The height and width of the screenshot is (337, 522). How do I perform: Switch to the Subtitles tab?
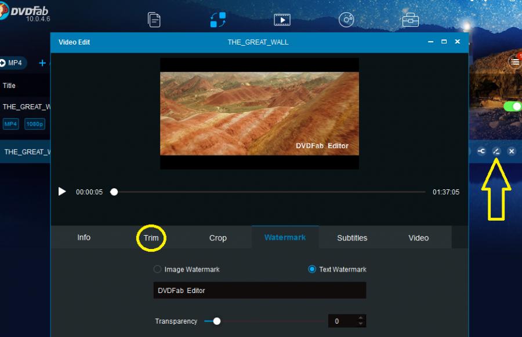(352, 238)
